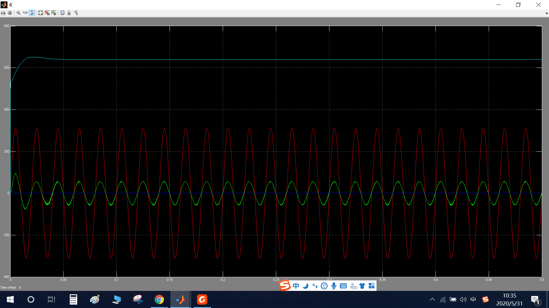This screenshot has height=308, width=549.
Task: Select the Zoom in magnifier tool
Action: tap(19, 13)
